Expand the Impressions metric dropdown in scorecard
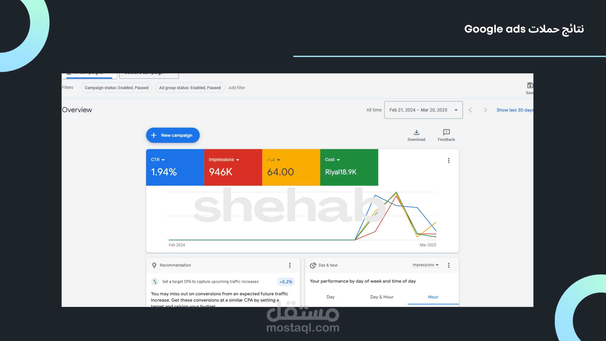606x341 pixels. (x=224, y=159)
